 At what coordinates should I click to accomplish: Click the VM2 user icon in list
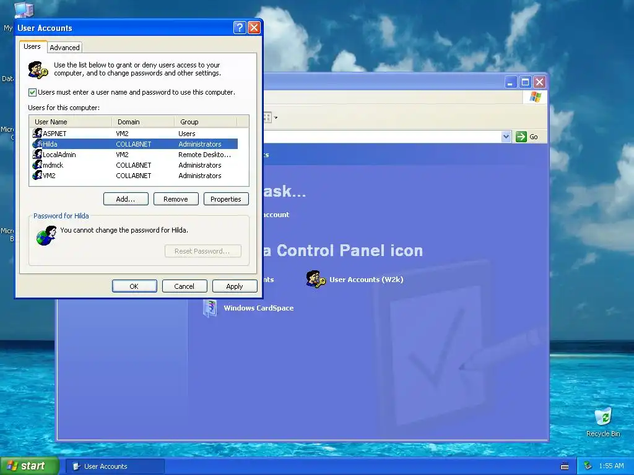pos(37,175)
